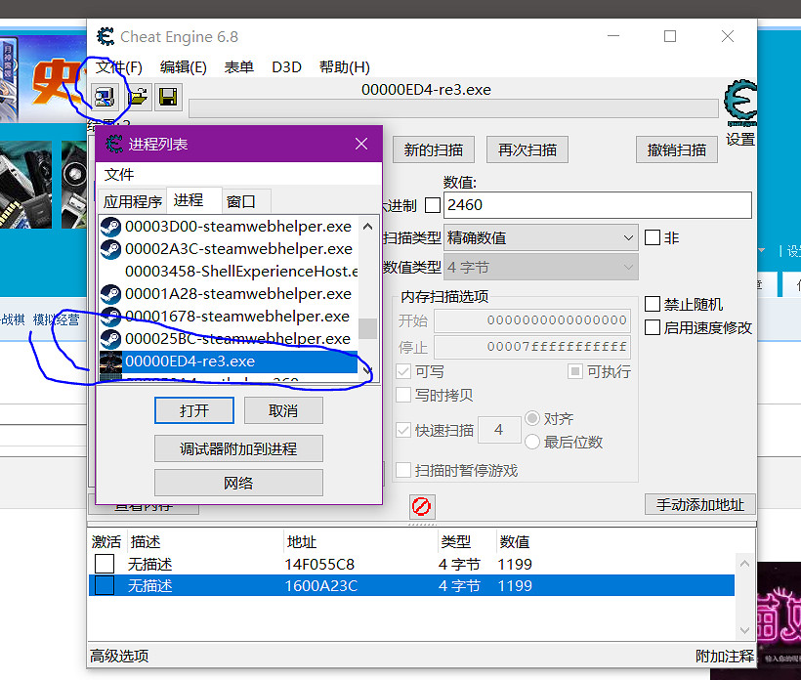Tick the 非 checkbox beside scan type
Screen dimensions: 801x680
pyautogui.click(x=653, y=237)
